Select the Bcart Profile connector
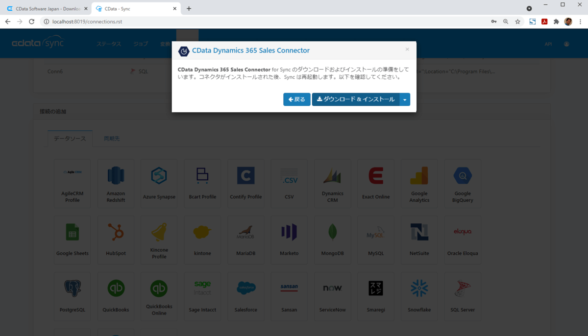Screen dimensions: 588x336 pyautogui.click(x=202, y=184)
